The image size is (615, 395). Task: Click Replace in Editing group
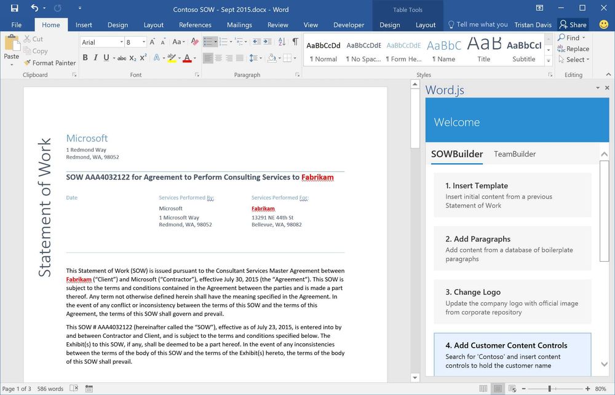coord(573,49)
